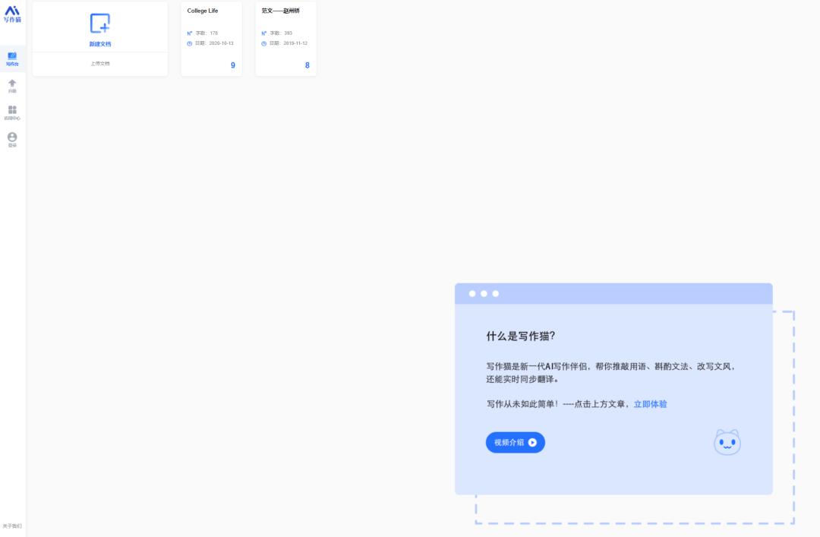Image resolution: width=820 pixels, height=537 pixels.
Task: Click the 登录 login profile icon
Action: coord(12,137)
